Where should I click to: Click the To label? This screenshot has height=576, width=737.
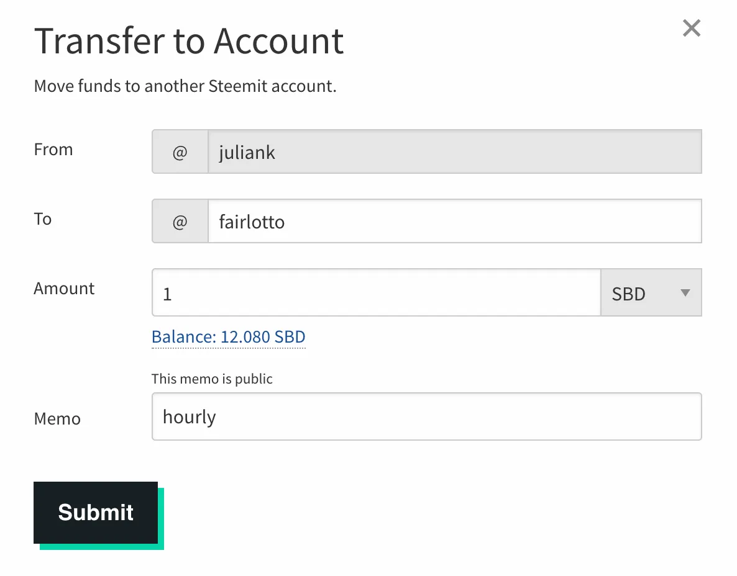[x=43, y=219]
